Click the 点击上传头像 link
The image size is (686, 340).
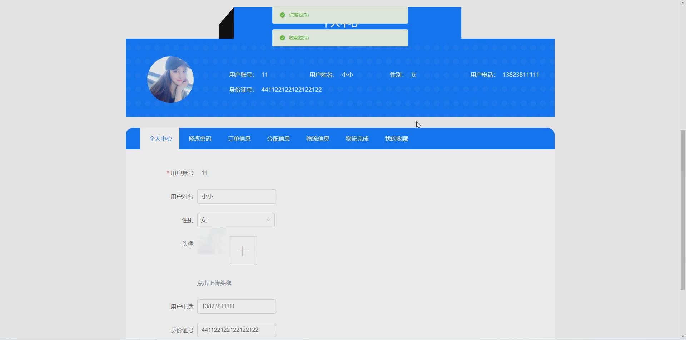click(x=214, y=282)
